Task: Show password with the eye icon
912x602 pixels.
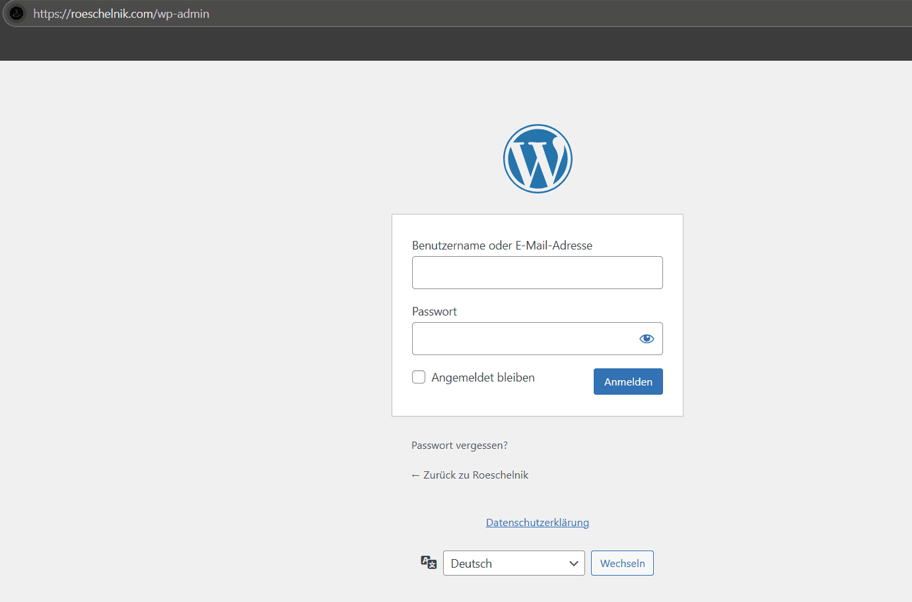Action: point(647,339)
